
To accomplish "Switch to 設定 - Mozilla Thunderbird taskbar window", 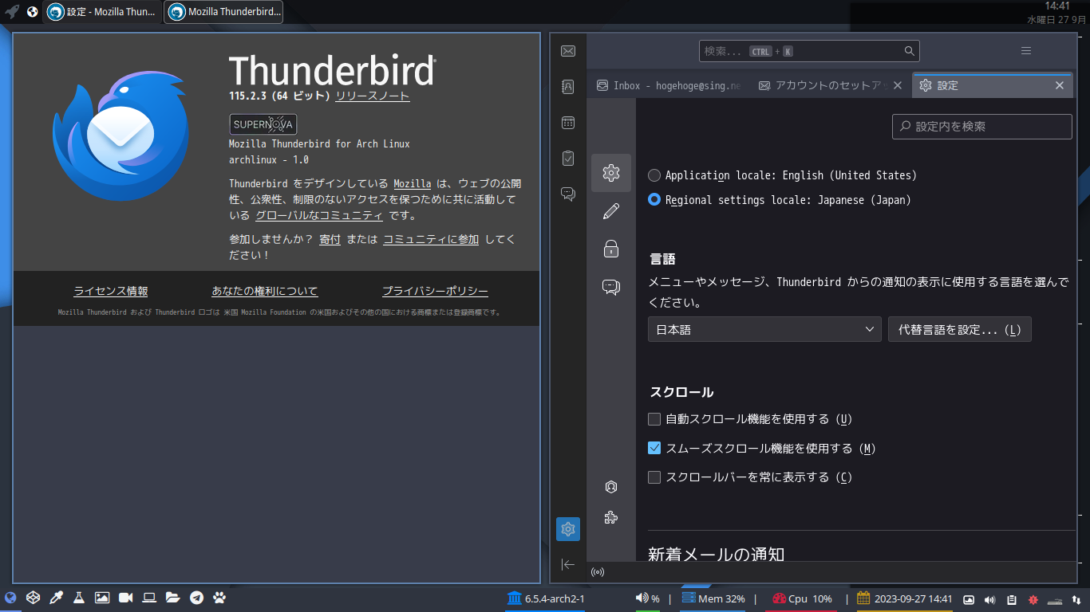I will pyautogui.click(x=102, y=12).
